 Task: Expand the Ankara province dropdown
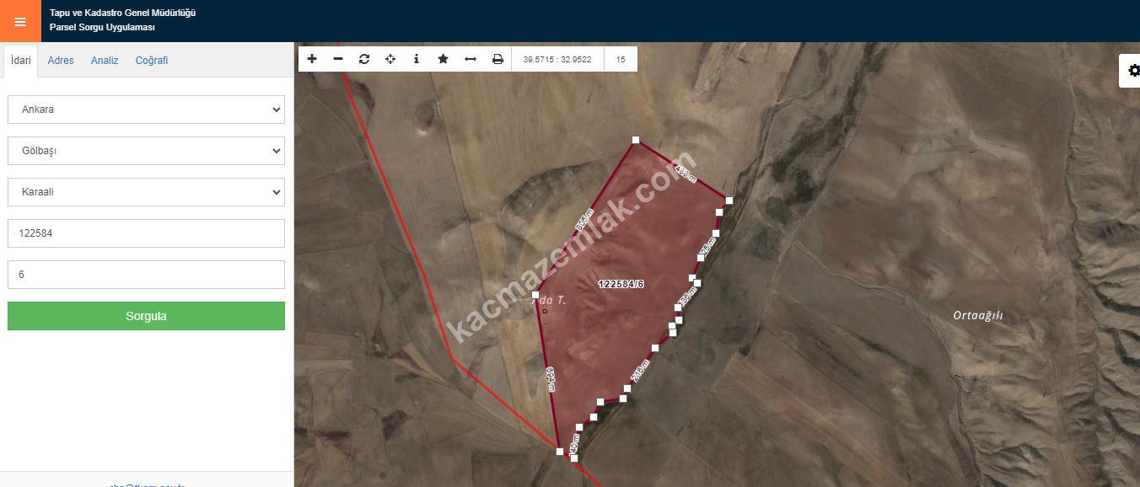click(146, 110)
